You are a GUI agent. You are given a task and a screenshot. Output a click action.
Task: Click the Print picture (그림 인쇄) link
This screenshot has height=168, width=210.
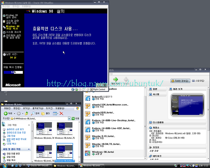pyautogui.click(x=11, y=136)
